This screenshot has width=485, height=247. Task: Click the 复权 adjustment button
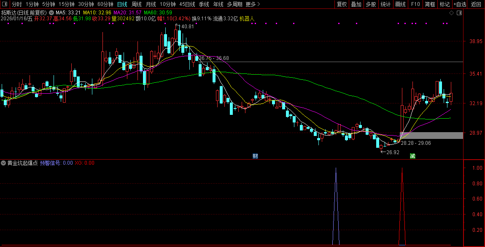point(342,4)
